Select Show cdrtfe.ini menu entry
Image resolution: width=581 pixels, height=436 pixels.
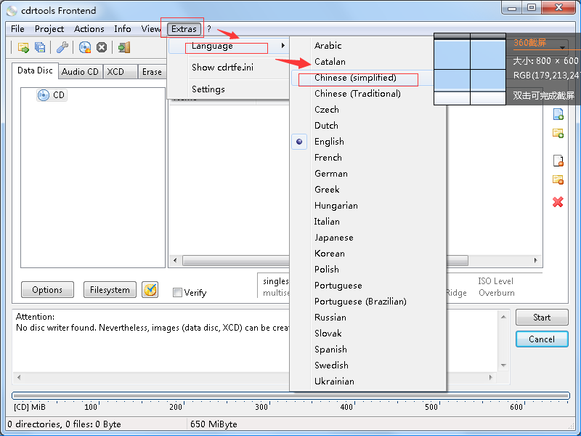(223, 68)
